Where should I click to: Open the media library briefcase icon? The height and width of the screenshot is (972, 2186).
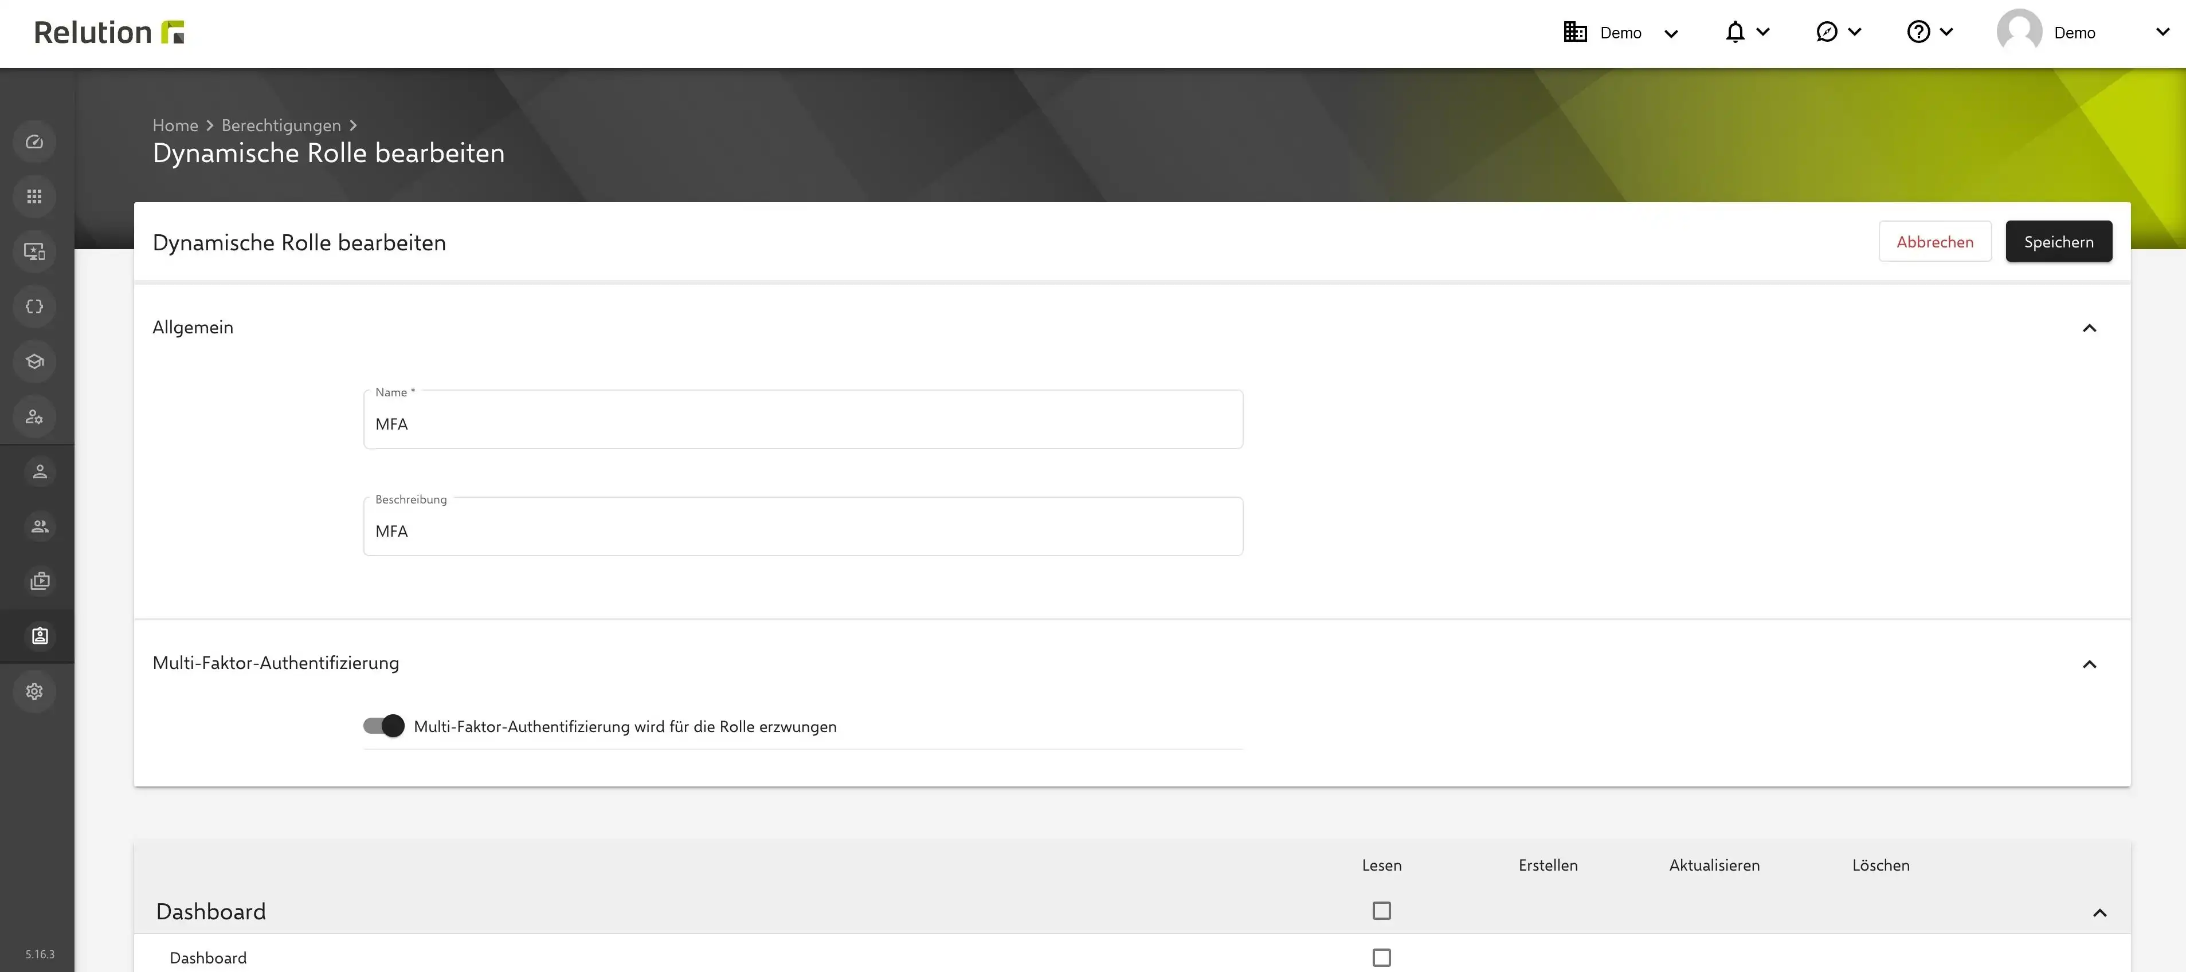[40, 581]
